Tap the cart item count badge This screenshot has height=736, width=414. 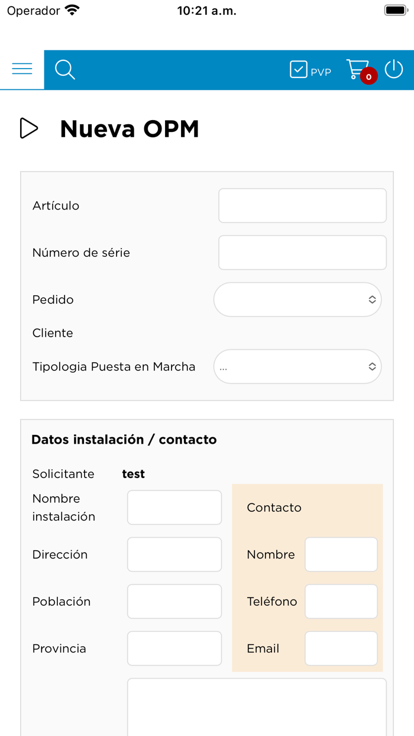point(369,77)
